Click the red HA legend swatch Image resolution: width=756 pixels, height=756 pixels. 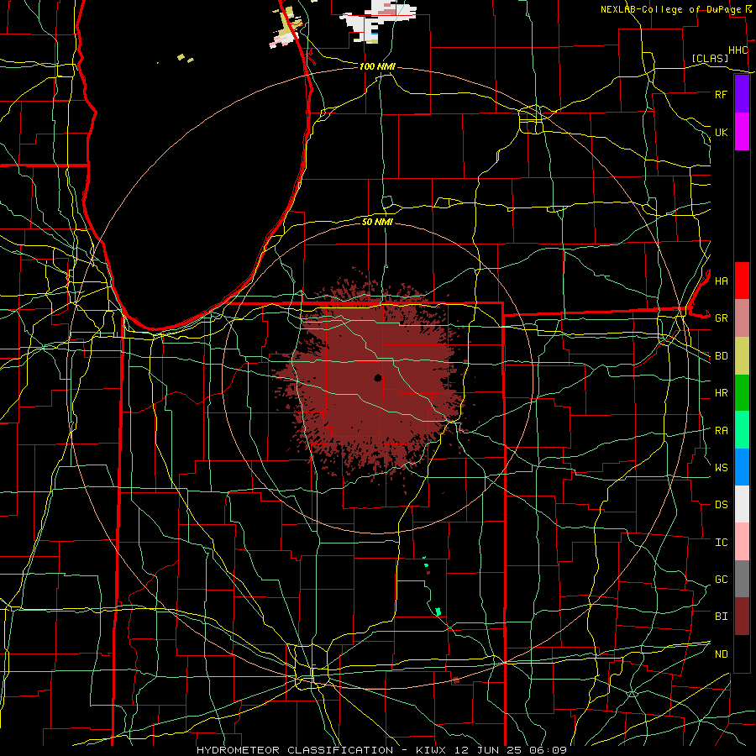pos(742,281)
